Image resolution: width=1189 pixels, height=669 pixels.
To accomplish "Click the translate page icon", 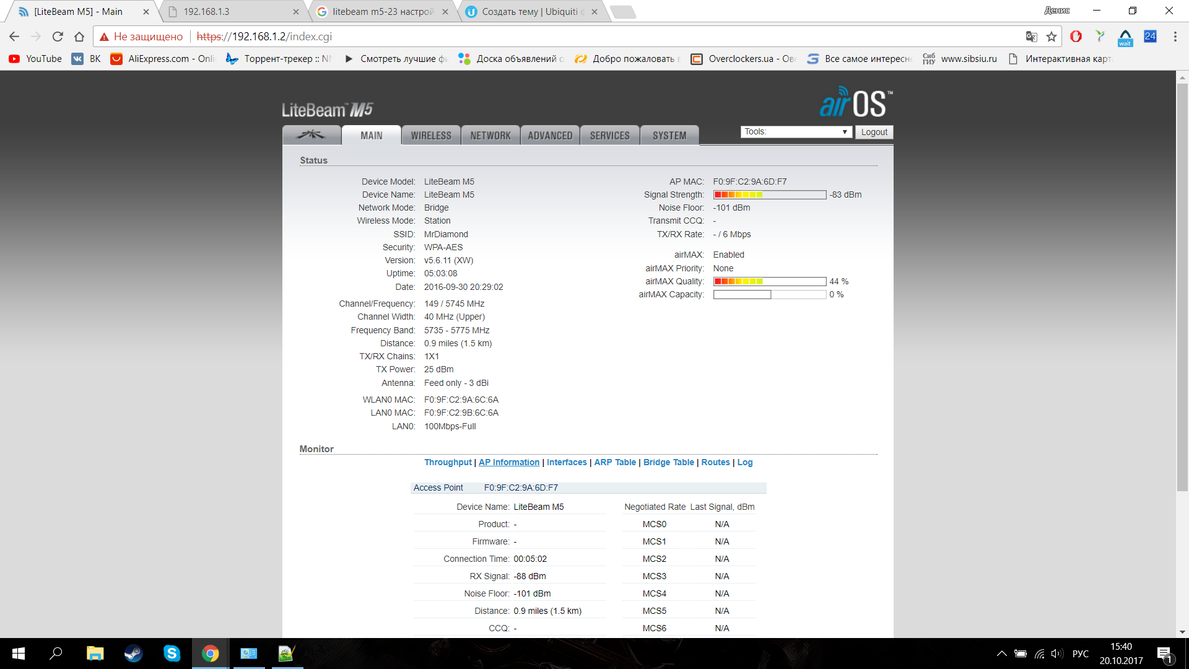I will click(x=1031, y=37).
